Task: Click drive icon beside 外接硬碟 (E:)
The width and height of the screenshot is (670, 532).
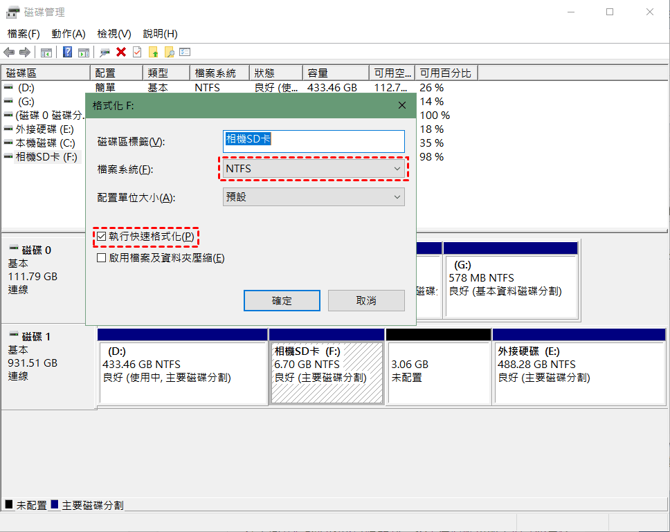Action: 8,129
